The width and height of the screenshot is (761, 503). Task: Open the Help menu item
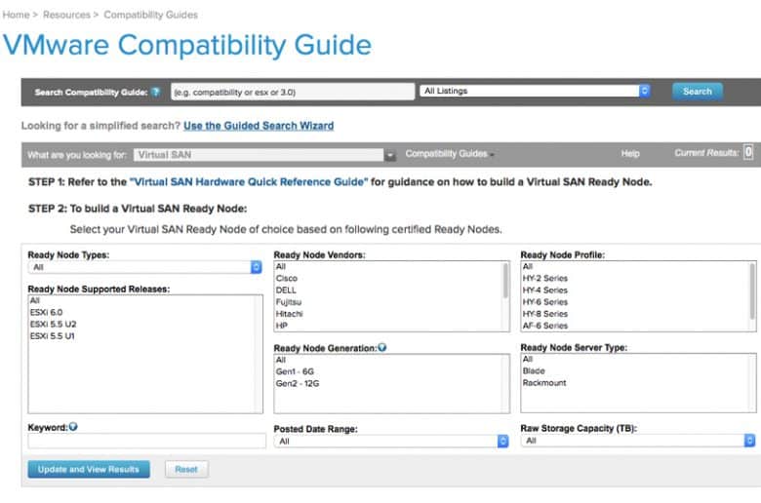(x=630, y=153)
